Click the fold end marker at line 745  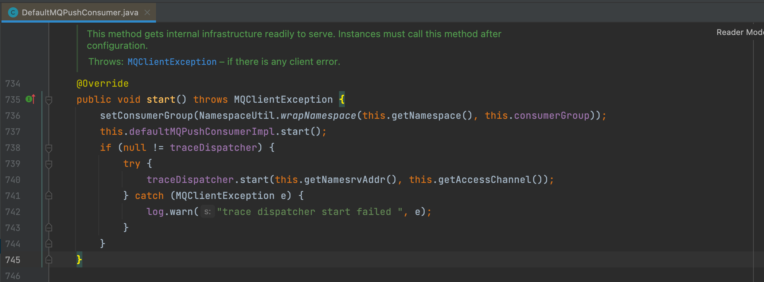(x=49, y=260)
